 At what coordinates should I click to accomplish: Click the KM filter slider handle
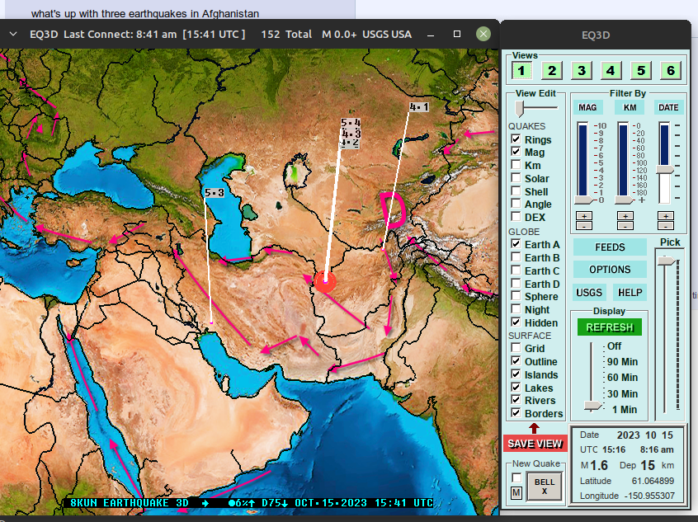624,200
